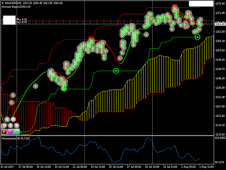This screenshot has width=226, height=170.
Task: Click the '17 Jul 05:00' time axis label
Action: click(26, 167)
